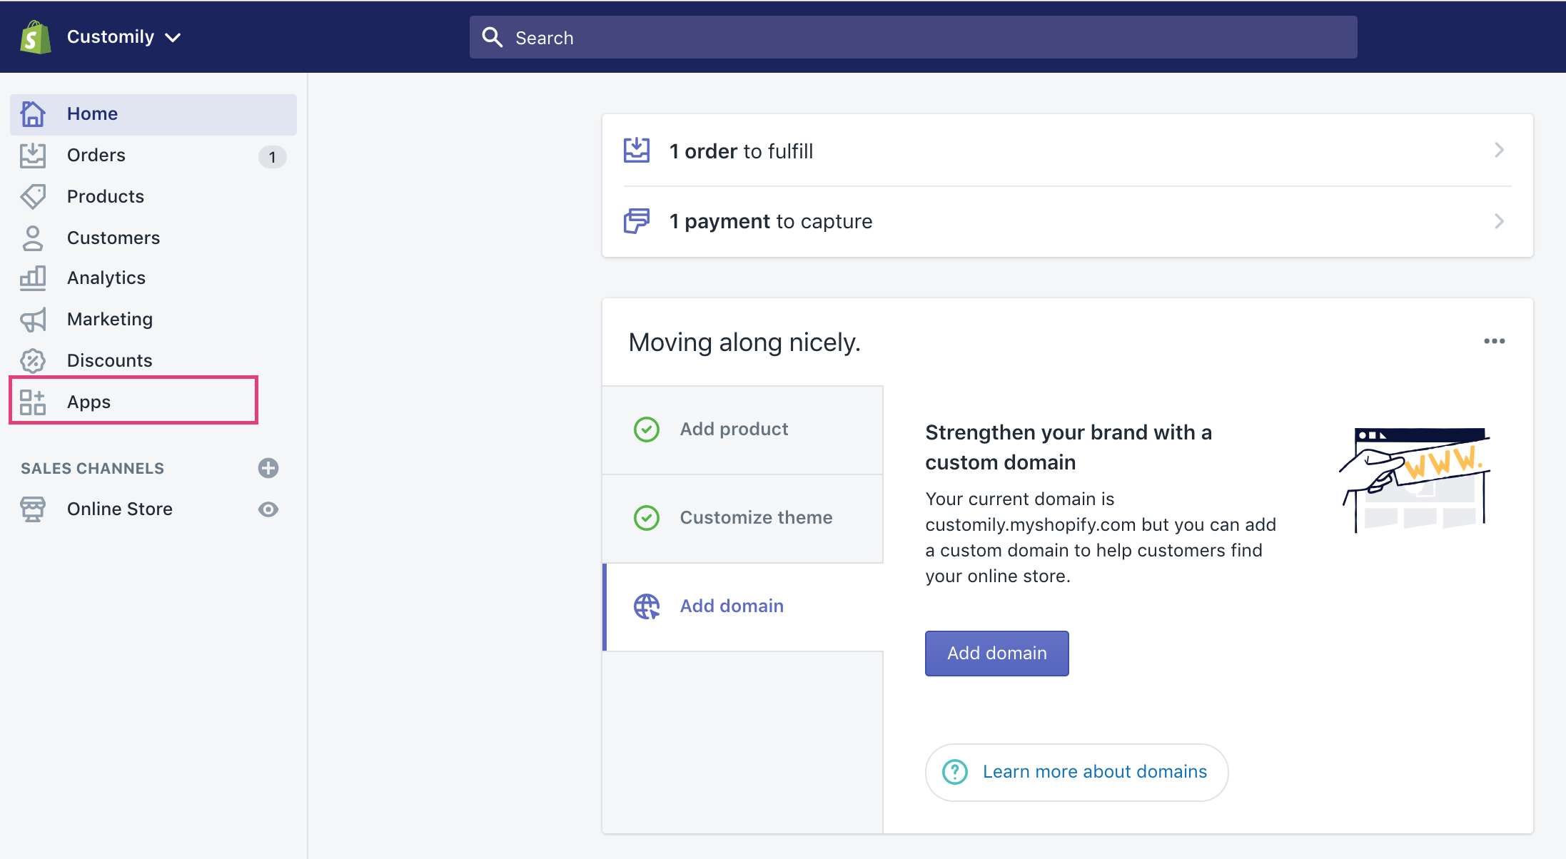Add a sales channel with plus icon

[x=268, y=468]
